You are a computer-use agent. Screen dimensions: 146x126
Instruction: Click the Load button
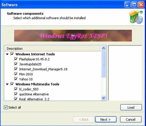[131, 107]
